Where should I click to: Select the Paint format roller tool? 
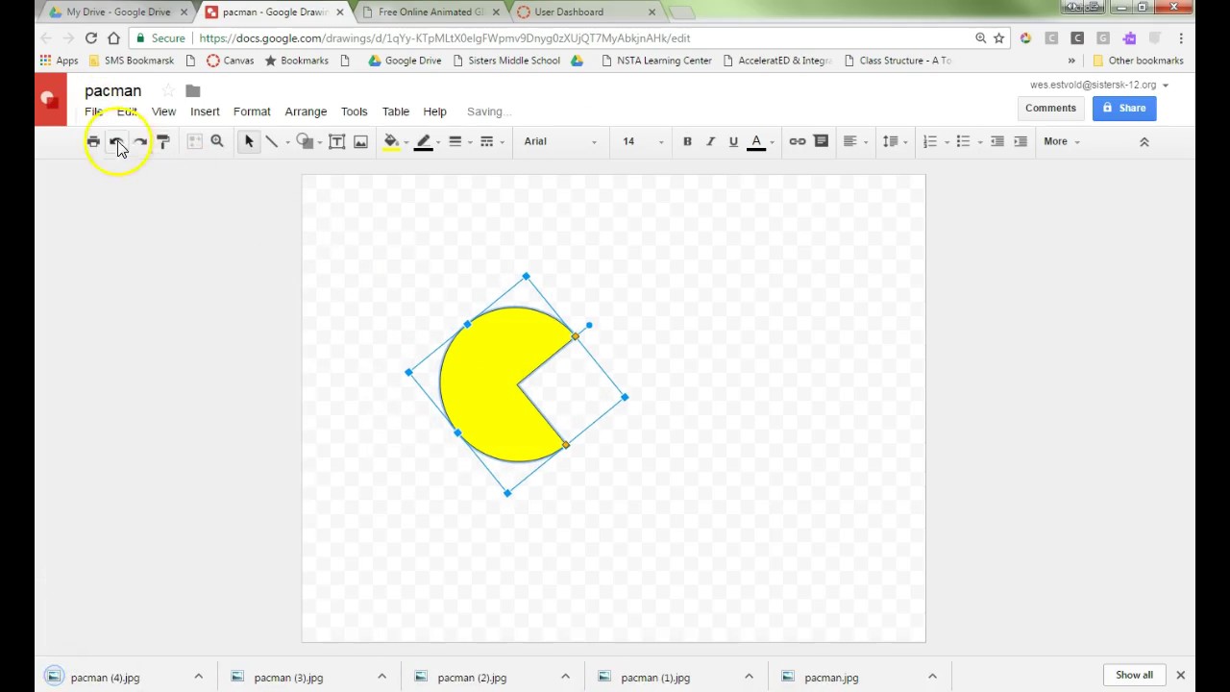(163, 141)
